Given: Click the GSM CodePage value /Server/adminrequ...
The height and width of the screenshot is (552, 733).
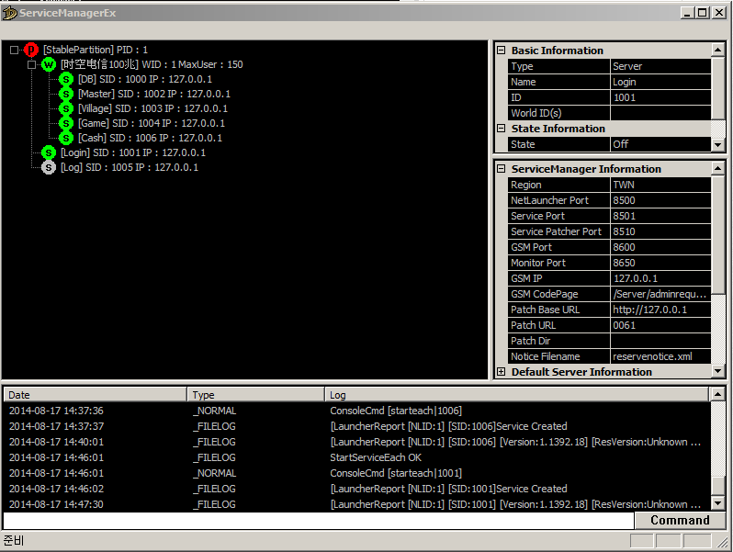Looking at the screenshot, I should (660, 294).
